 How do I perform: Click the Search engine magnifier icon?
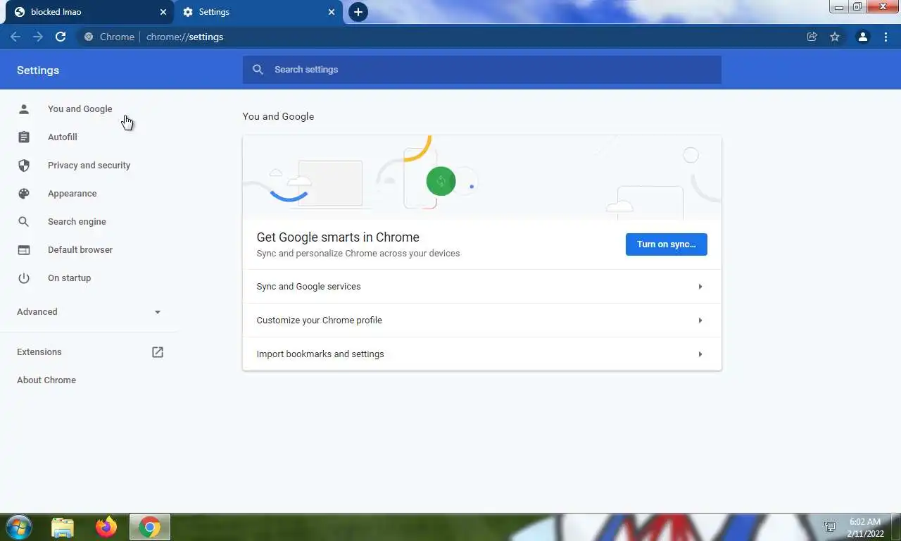pos(24,221)
